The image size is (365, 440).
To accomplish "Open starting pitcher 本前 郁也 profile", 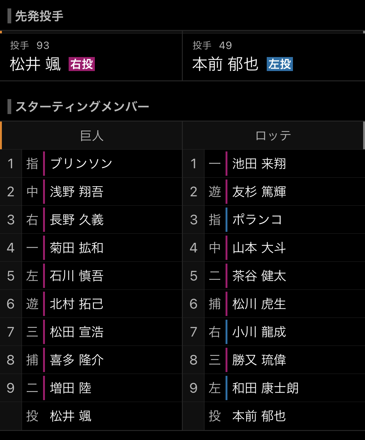I will tap(225, 64).
